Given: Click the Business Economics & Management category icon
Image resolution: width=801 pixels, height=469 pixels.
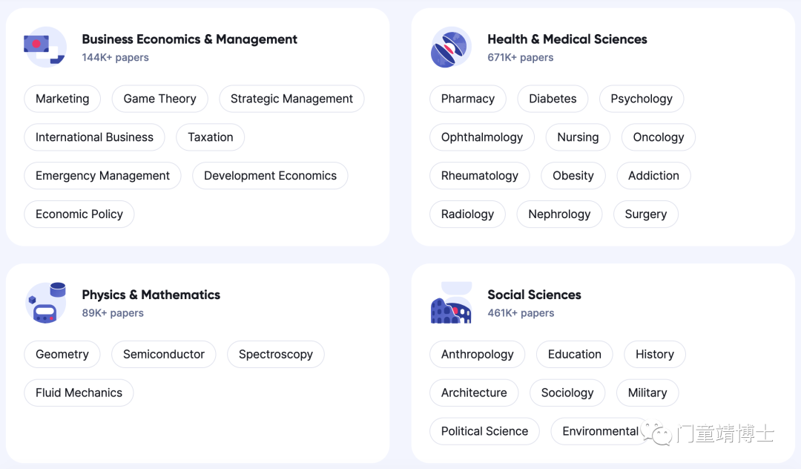Looking at the screenshot, I should [45, 47].
